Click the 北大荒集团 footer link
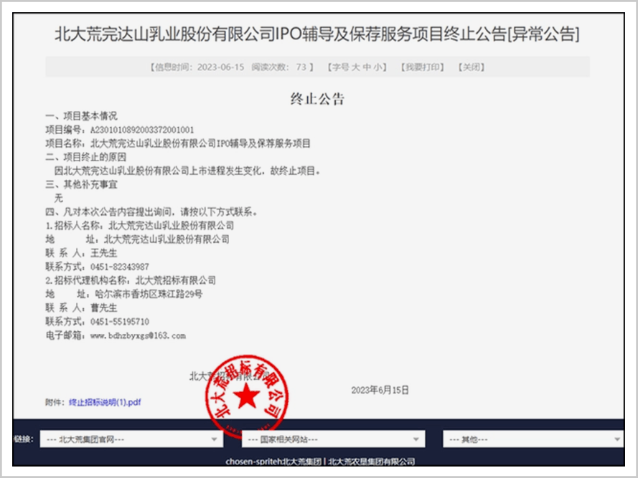Screen dimensions: 638x478 pos(301,461)
